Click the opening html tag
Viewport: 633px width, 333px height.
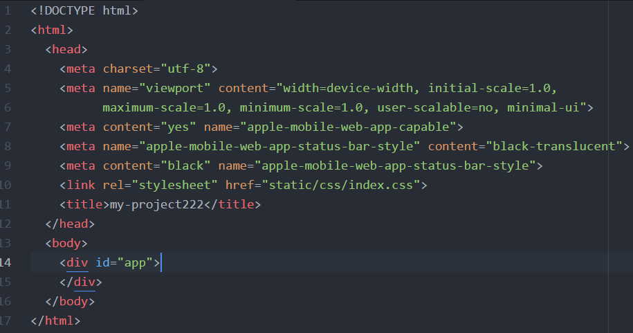pyautogui.click(x=52, y=30)
